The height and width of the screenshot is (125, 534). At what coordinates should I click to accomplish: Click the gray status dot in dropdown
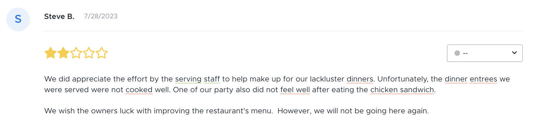click(457, 53)
